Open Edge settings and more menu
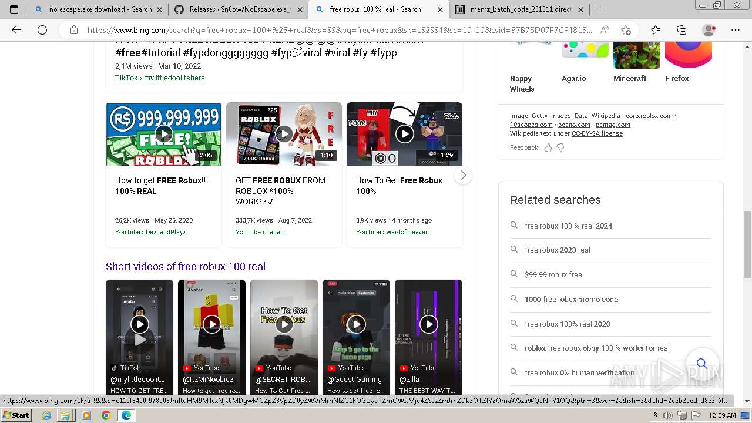Viewport: 752px width, 423px height. click(x=736, y=30)
